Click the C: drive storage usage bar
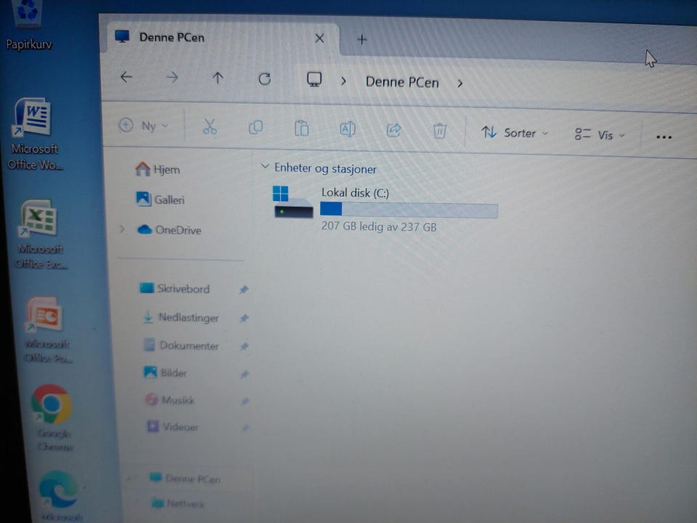 point(409,209)
